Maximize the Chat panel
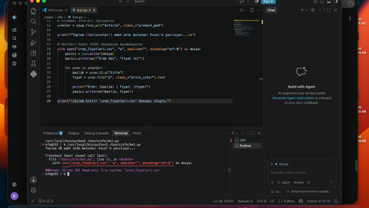Image resolution: width=369 pixels, height=208 pixels. coord(328,10)
